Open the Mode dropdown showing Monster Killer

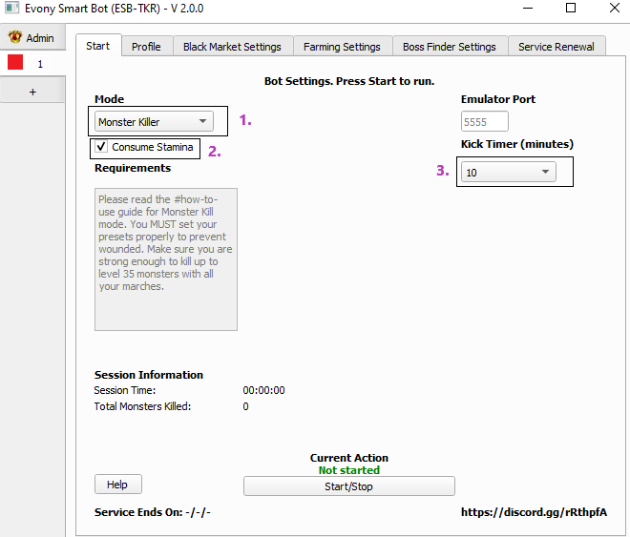pyautogui.click(x=154, y=121)
